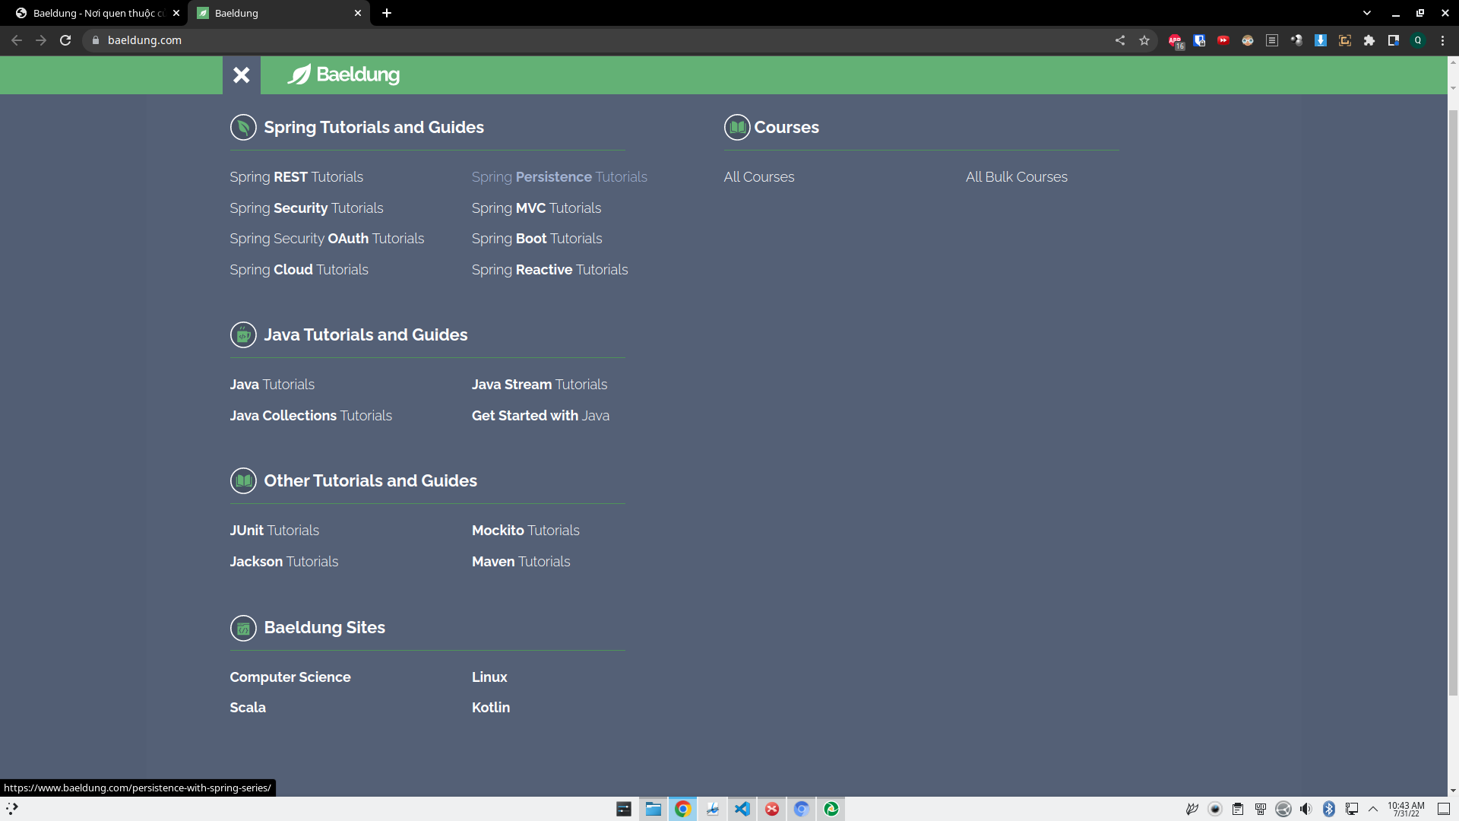
Task: Open the application launcher in the panel
Action: click(12, 809)
